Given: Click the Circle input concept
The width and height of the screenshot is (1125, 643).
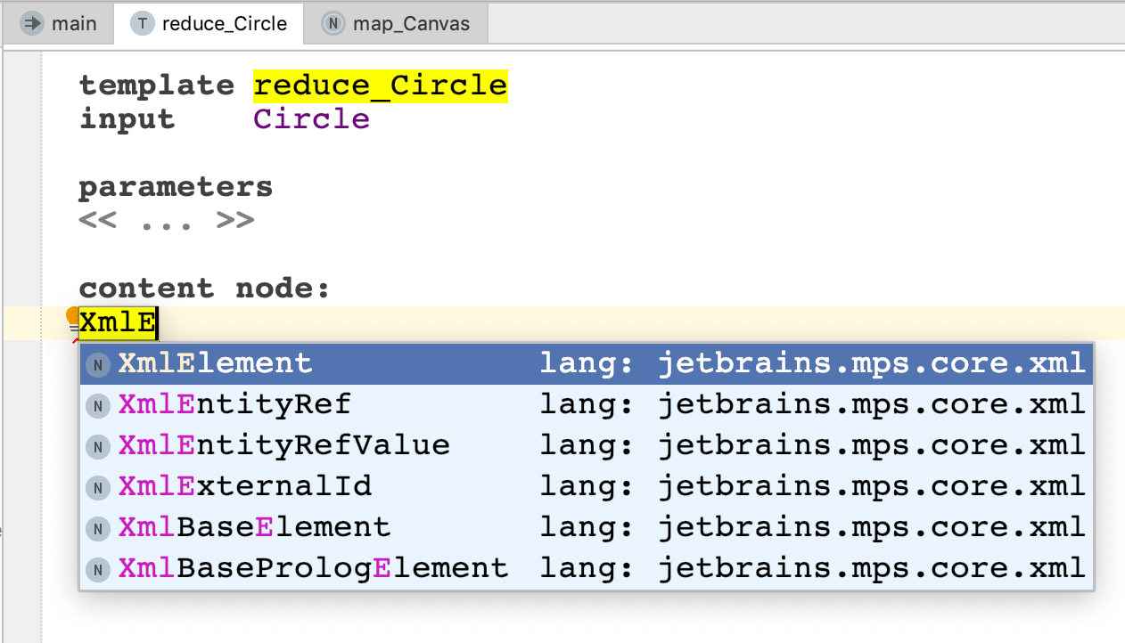Looking at the screenshot, I should (311, 119).
